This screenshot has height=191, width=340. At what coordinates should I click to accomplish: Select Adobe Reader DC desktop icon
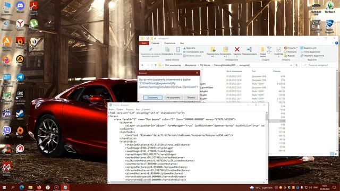(33, 8)
